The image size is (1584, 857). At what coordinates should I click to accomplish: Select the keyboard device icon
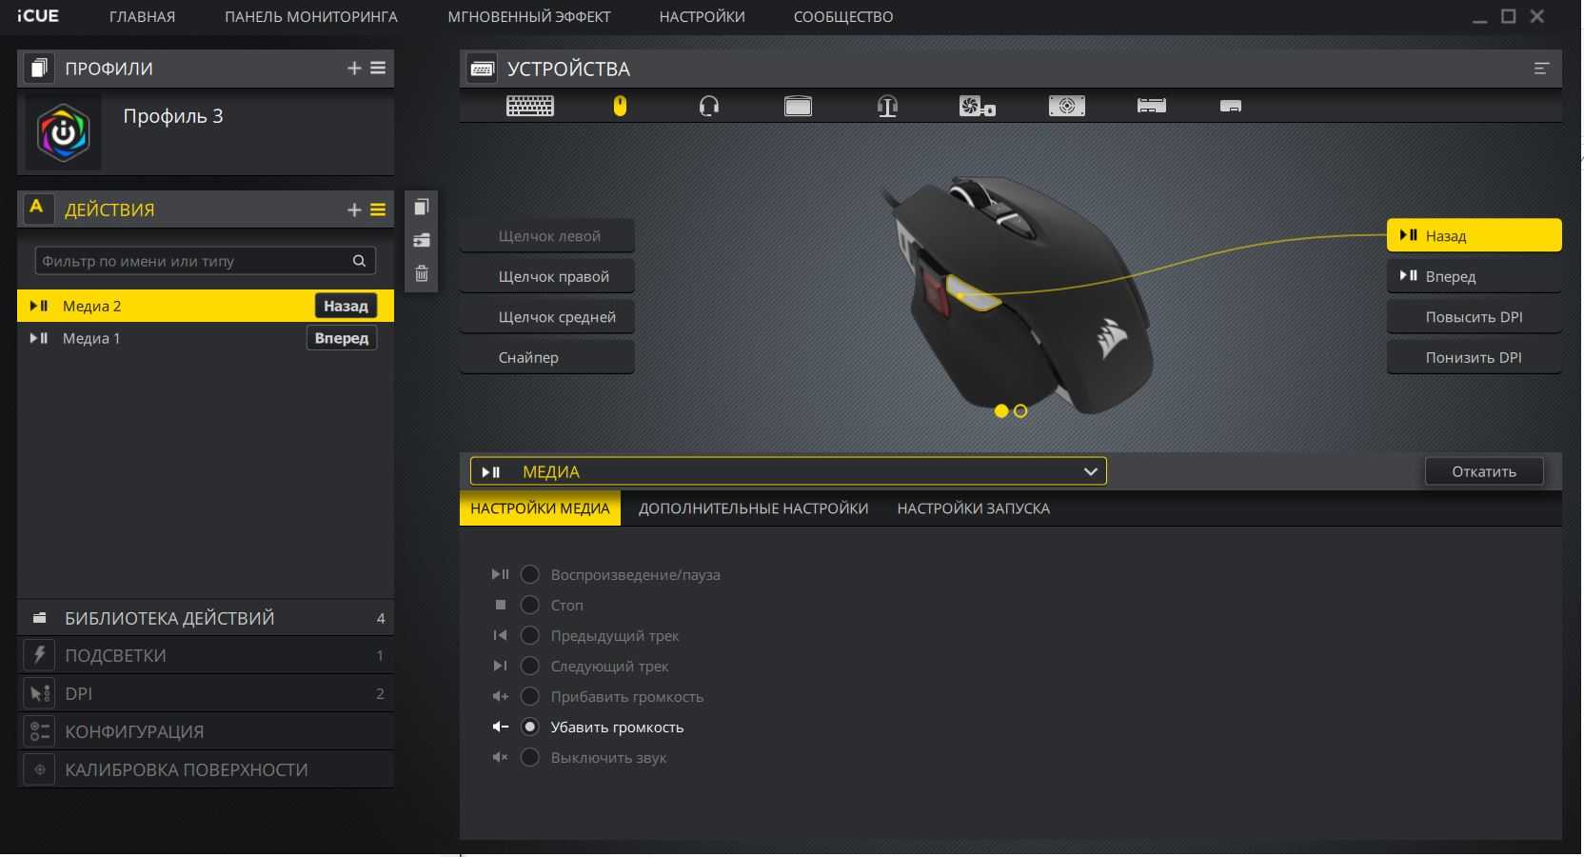(x=530, y=106)
